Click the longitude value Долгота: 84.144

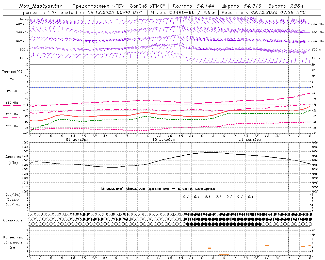click(193, 6)
